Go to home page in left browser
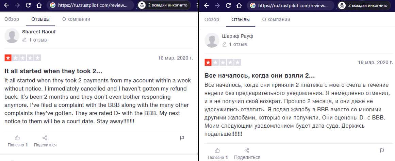 tap(39, 5)
